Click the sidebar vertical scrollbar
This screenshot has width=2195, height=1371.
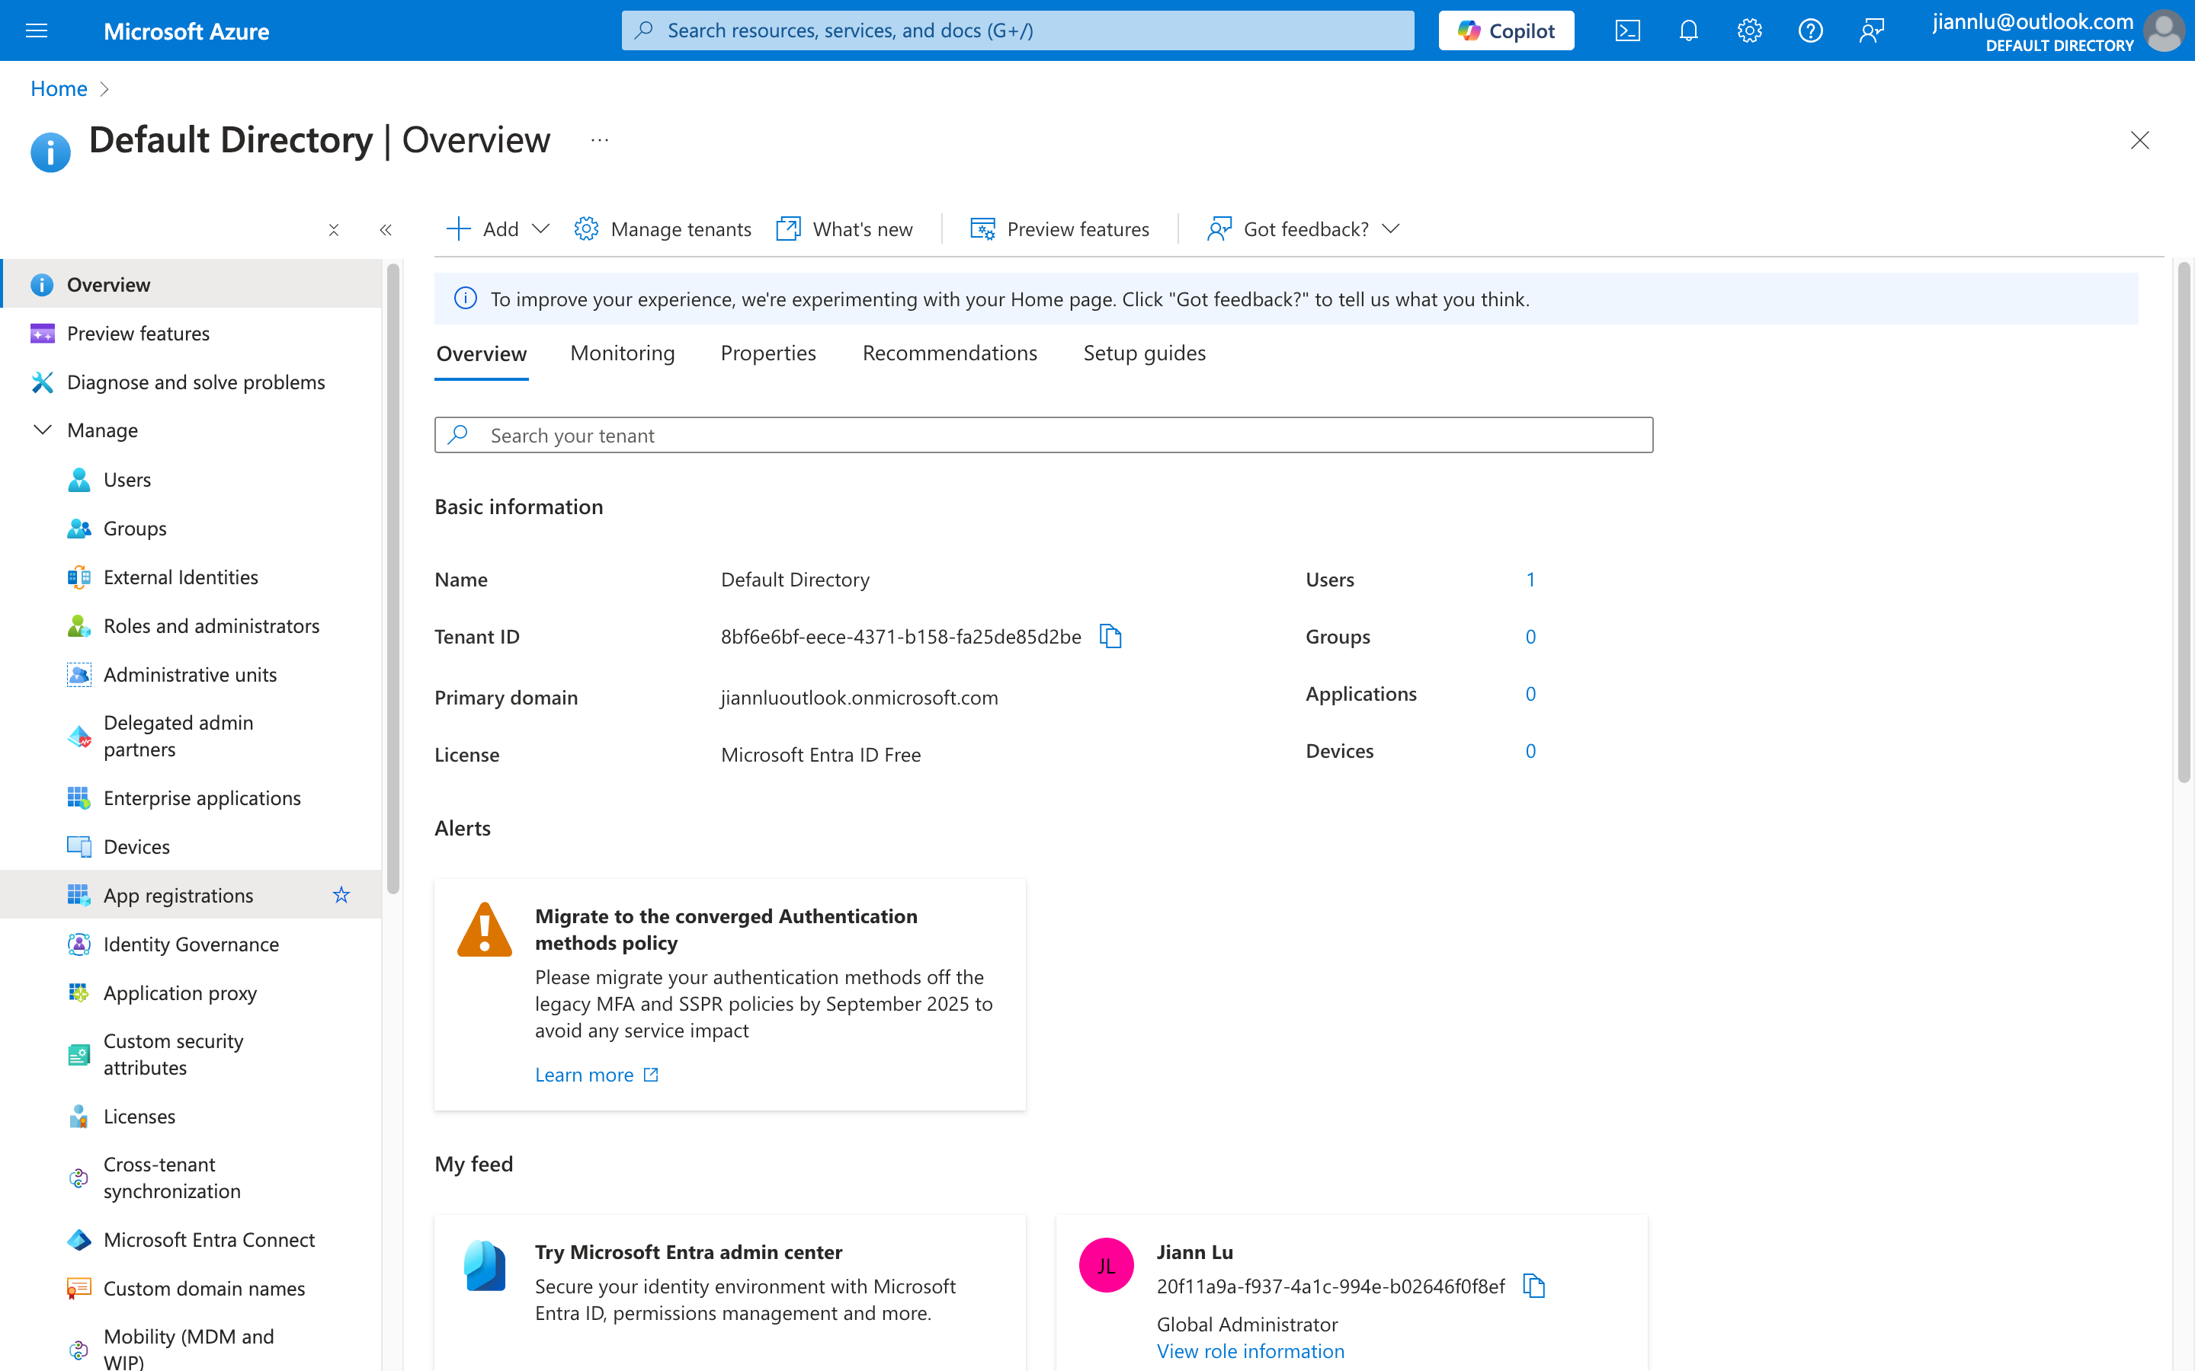pos(393,580)
